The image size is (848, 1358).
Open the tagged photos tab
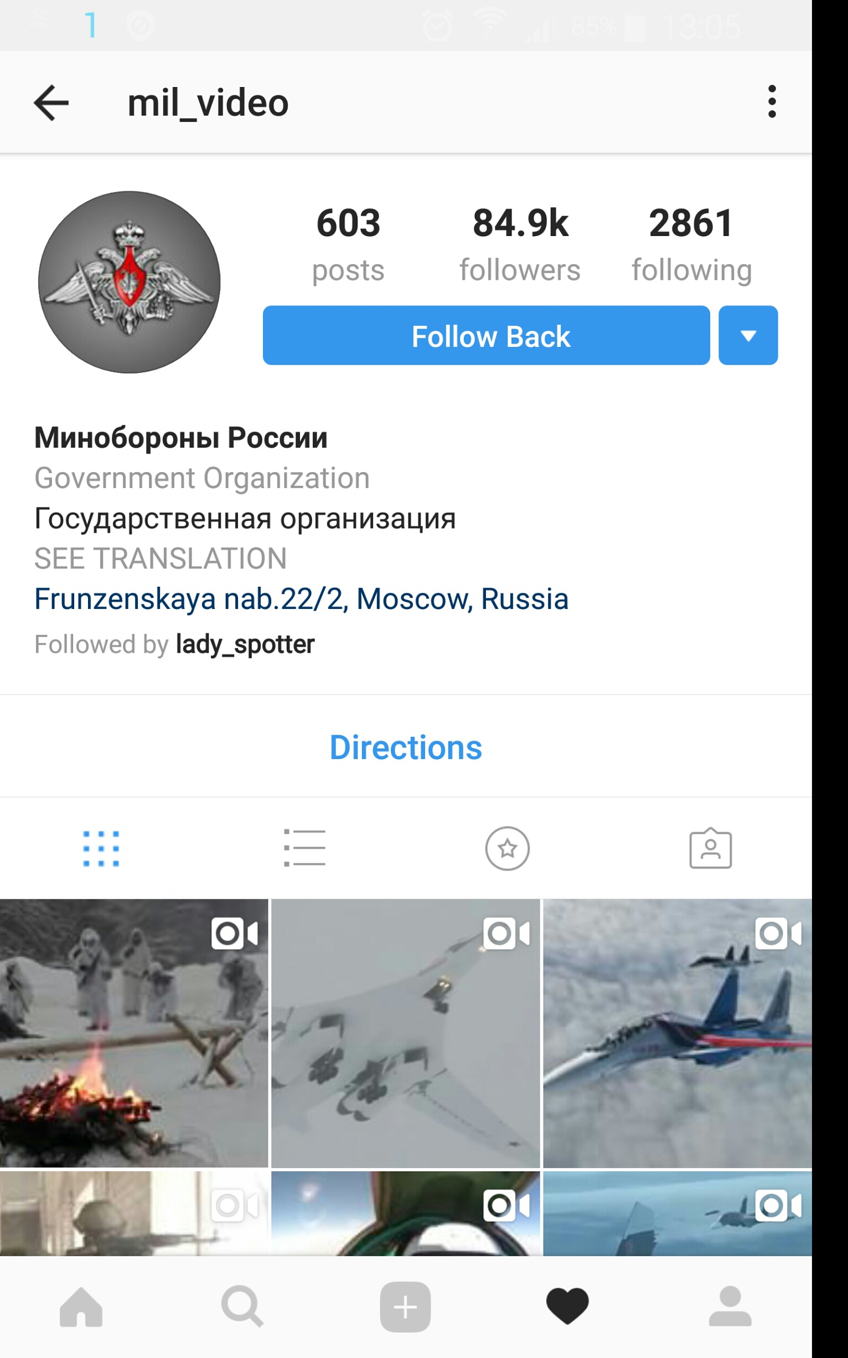point(710,848)
